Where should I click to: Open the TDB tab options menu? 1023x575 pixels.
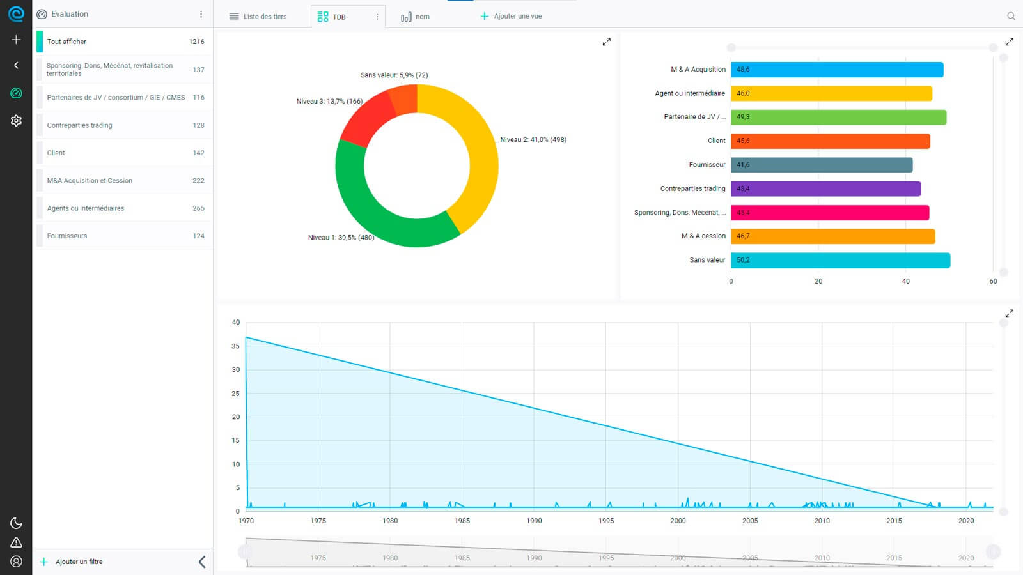[x=377, y=17]
